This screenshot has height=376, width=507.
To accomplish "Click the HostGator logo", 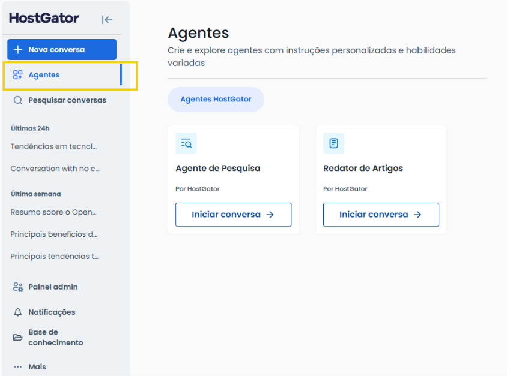I will click(x=44, y=18).
